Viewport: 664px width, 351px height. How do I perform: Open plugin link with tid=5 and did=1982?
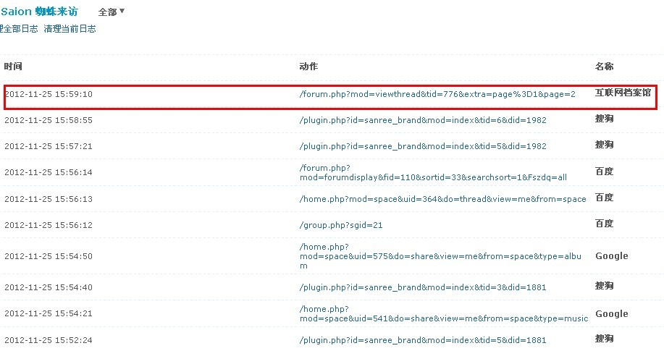click(x=423, y=146)
